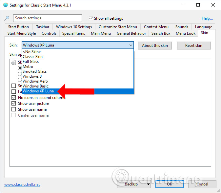
Task: Confirm with the OK button
Action: tap(170, 184)
